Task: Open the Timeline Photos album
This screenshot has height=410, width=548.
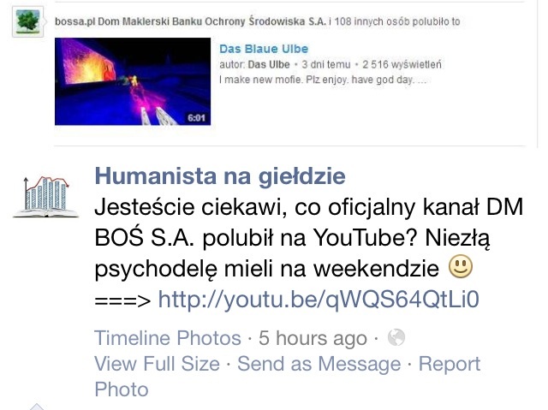Action: click(168, 338)
